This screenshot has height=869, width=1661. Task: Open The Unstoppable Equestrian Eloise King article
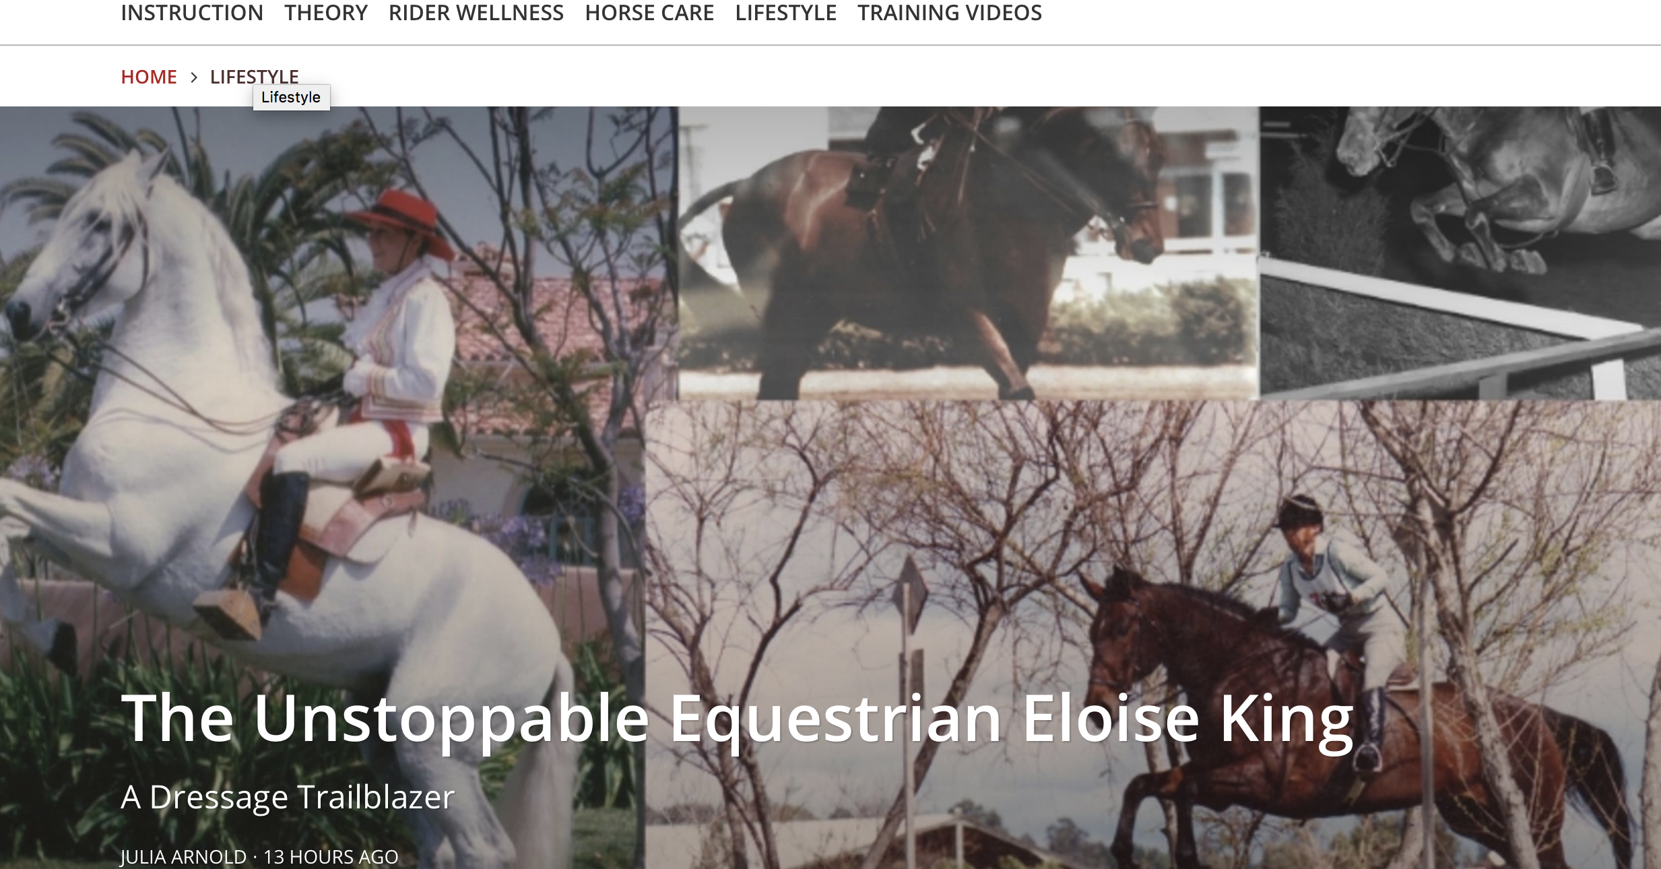point(738,719)
